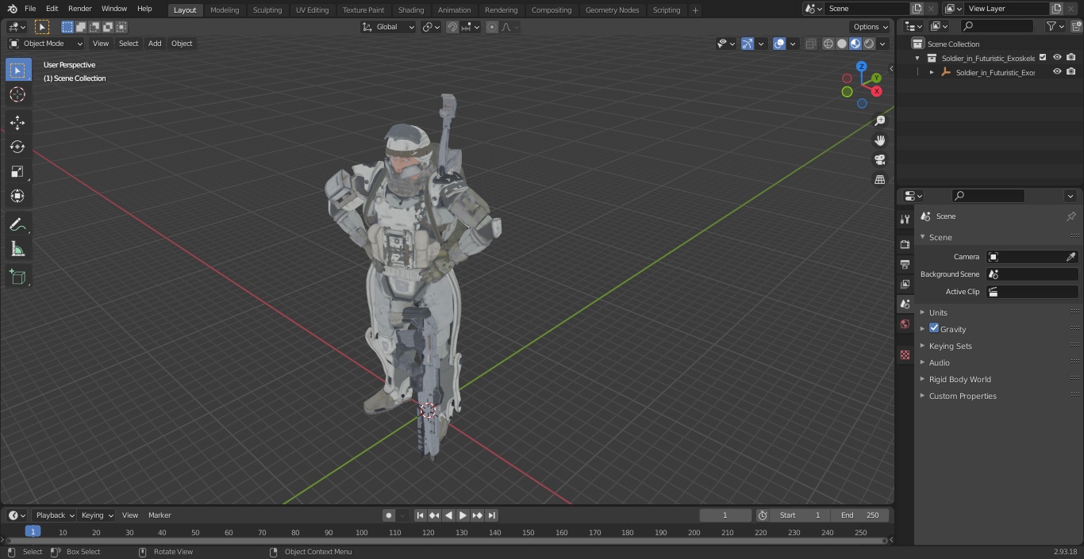The height and width of the screenshot is (559, 1084).
Task: Open the timeline Marker menu
Action: point(160,515)
